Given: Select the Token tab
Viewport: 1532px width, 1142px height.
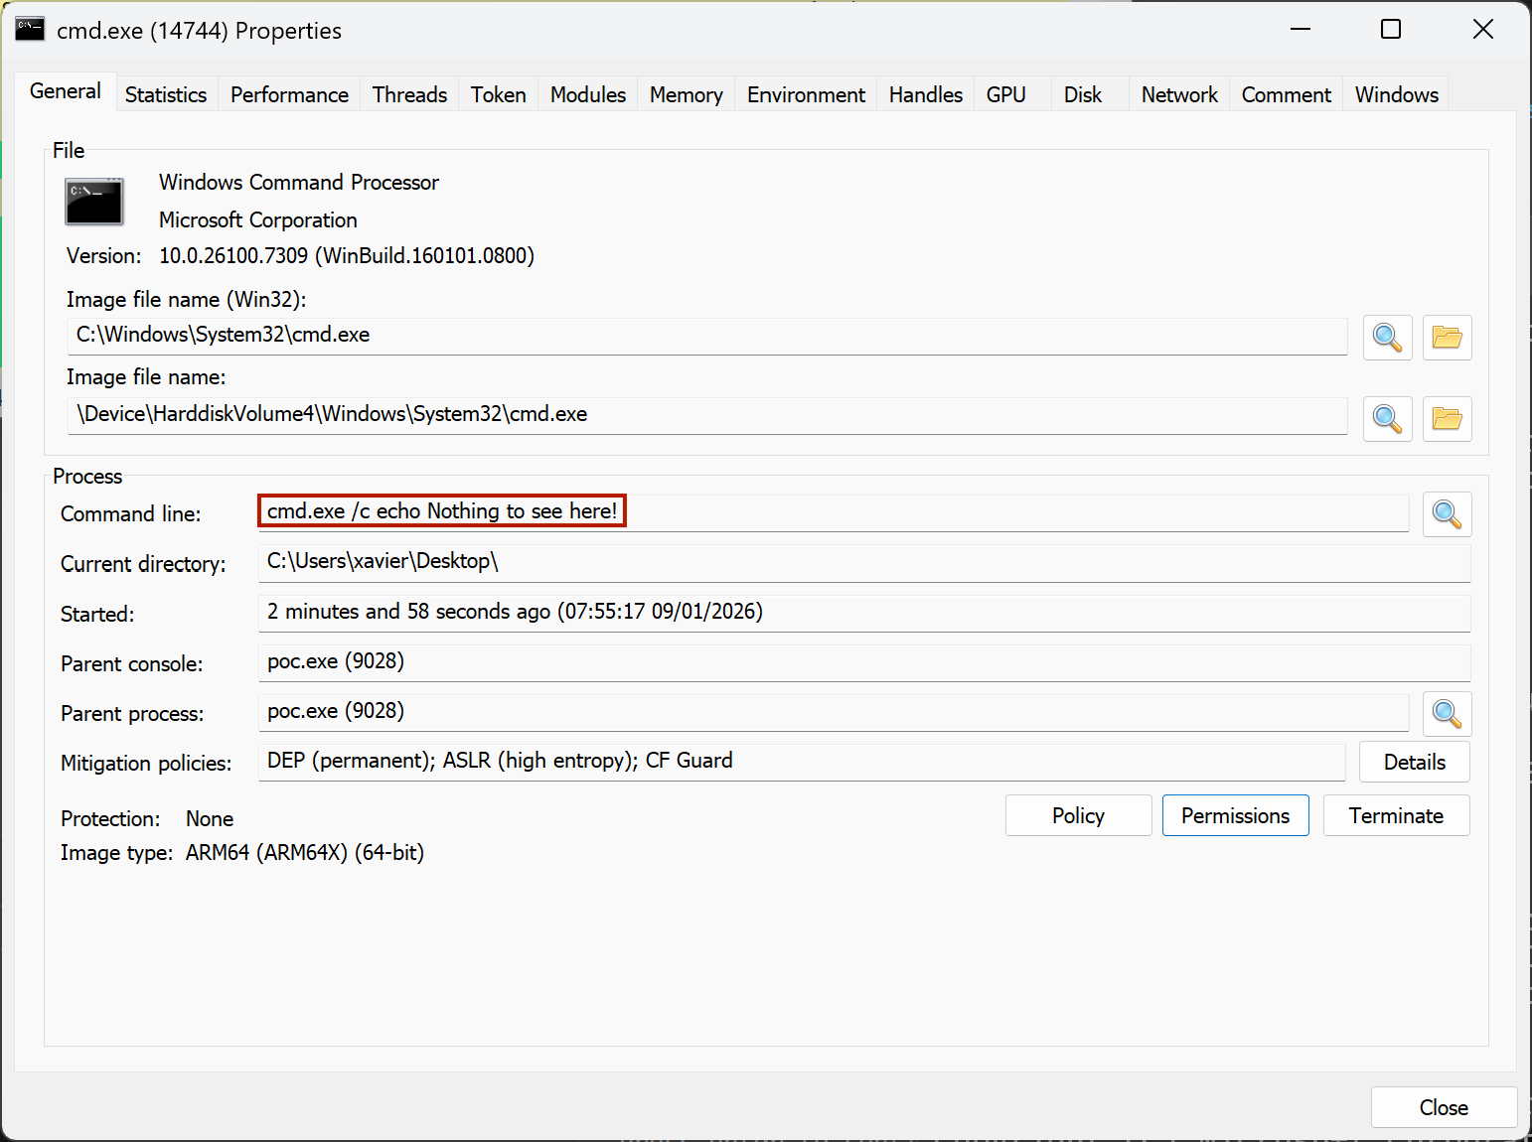Looking at the screenshot, I should tap(497, 94).
